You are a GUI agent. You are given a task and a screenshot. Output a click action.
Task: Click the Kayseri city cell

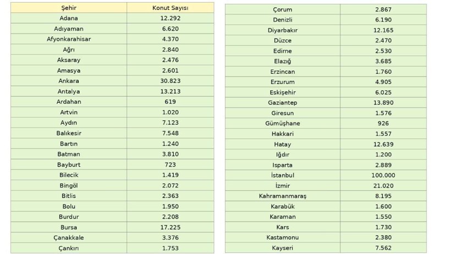pyautogui.click(x=283, y=248)
